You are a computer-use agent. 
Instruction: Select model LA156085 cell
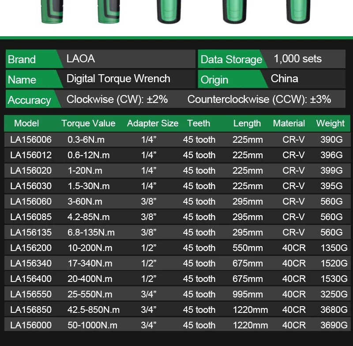31,217
